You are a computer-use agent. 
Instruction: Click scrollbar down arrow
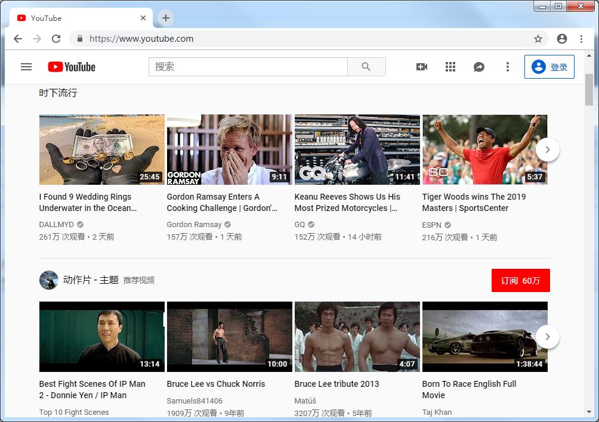click(x=589, y=412)
